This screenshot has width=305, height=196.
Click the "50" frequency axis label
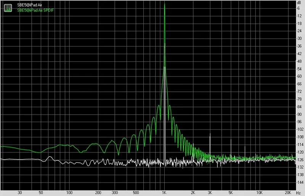click(41, 193)
